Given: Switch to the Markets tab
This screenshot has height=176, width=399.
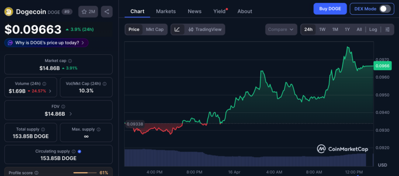Looking at the screenshot, I should click(x=166, y=11).
